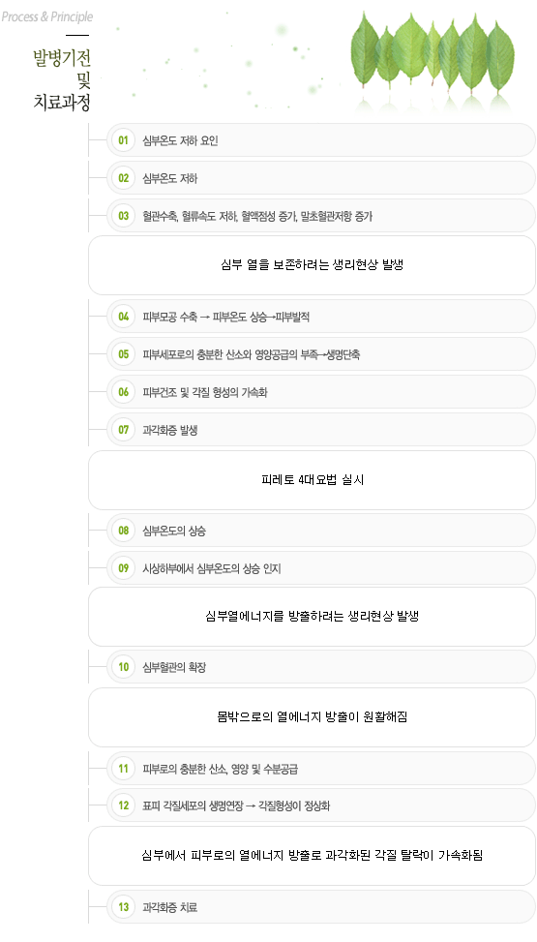
Task: Select the '피부건조 및 각질 형성의 가속화' row
Action: click(x=321, y=392)
